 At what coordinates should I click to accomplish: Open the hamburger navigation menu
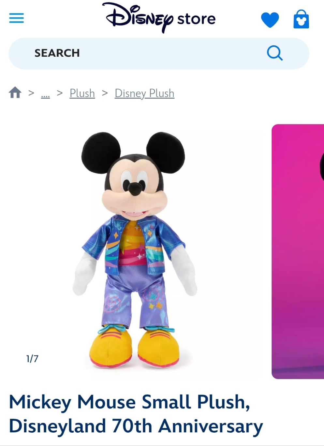pyautogui.click(x=16, y=18)
